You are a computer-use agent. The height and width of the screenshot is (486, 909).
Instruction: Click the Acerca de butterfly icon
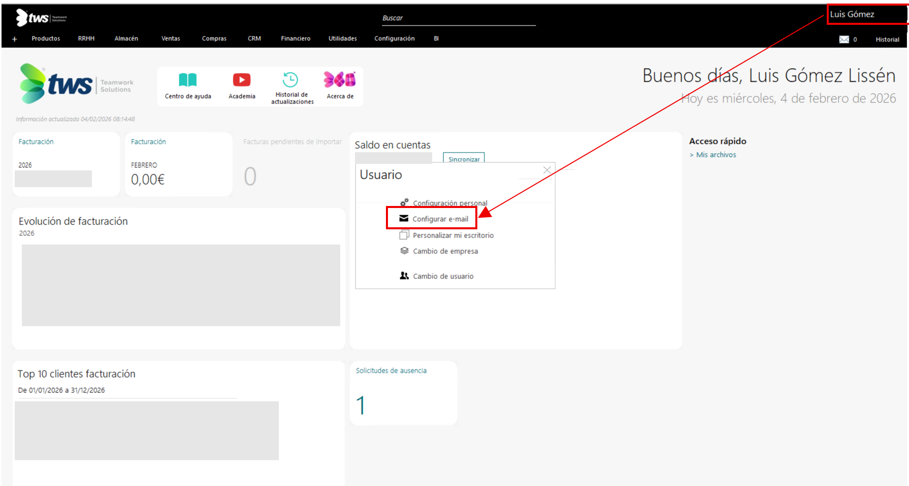340,79
